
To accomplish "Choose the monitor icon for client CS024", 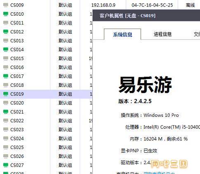I will [x=6, y=139].
